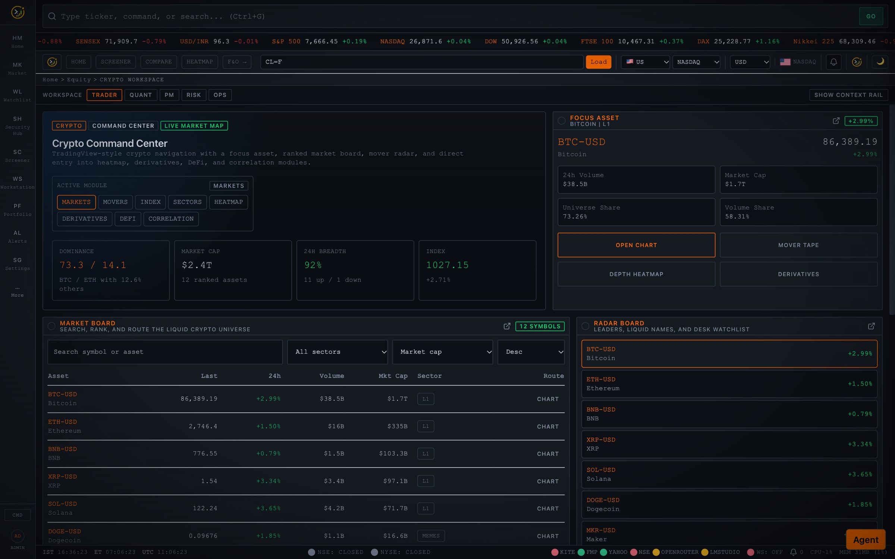Open the NASDAQ exchange dropdown
895x559 pixels.
pos(696,62)
